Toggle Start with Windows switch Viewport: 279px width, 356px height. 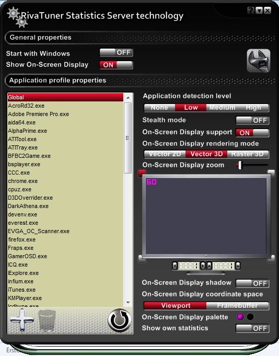(x=116, y=52)
